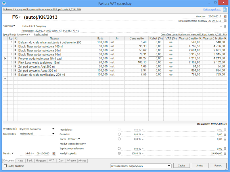Click the Zapisz button
This screenshot has height=172, width=230.
(182, 166)
